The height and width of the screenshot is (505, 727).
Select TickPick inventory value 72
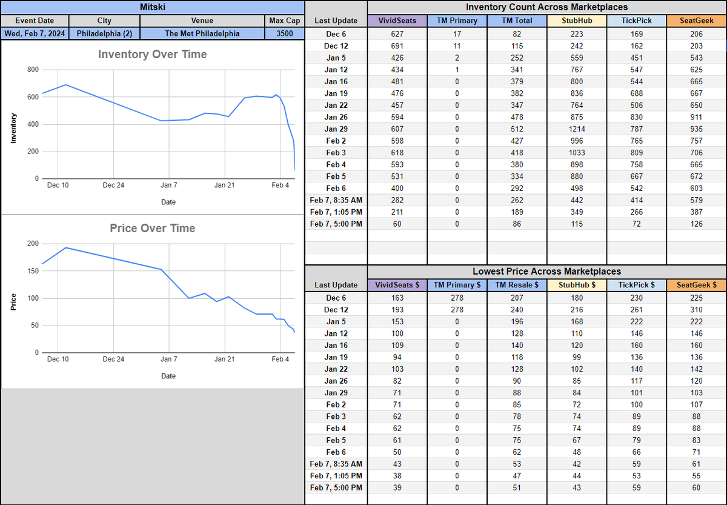click(x=636, y=224)
